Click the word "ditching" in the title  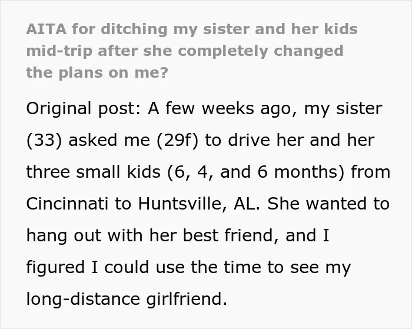tap(134, 29)
